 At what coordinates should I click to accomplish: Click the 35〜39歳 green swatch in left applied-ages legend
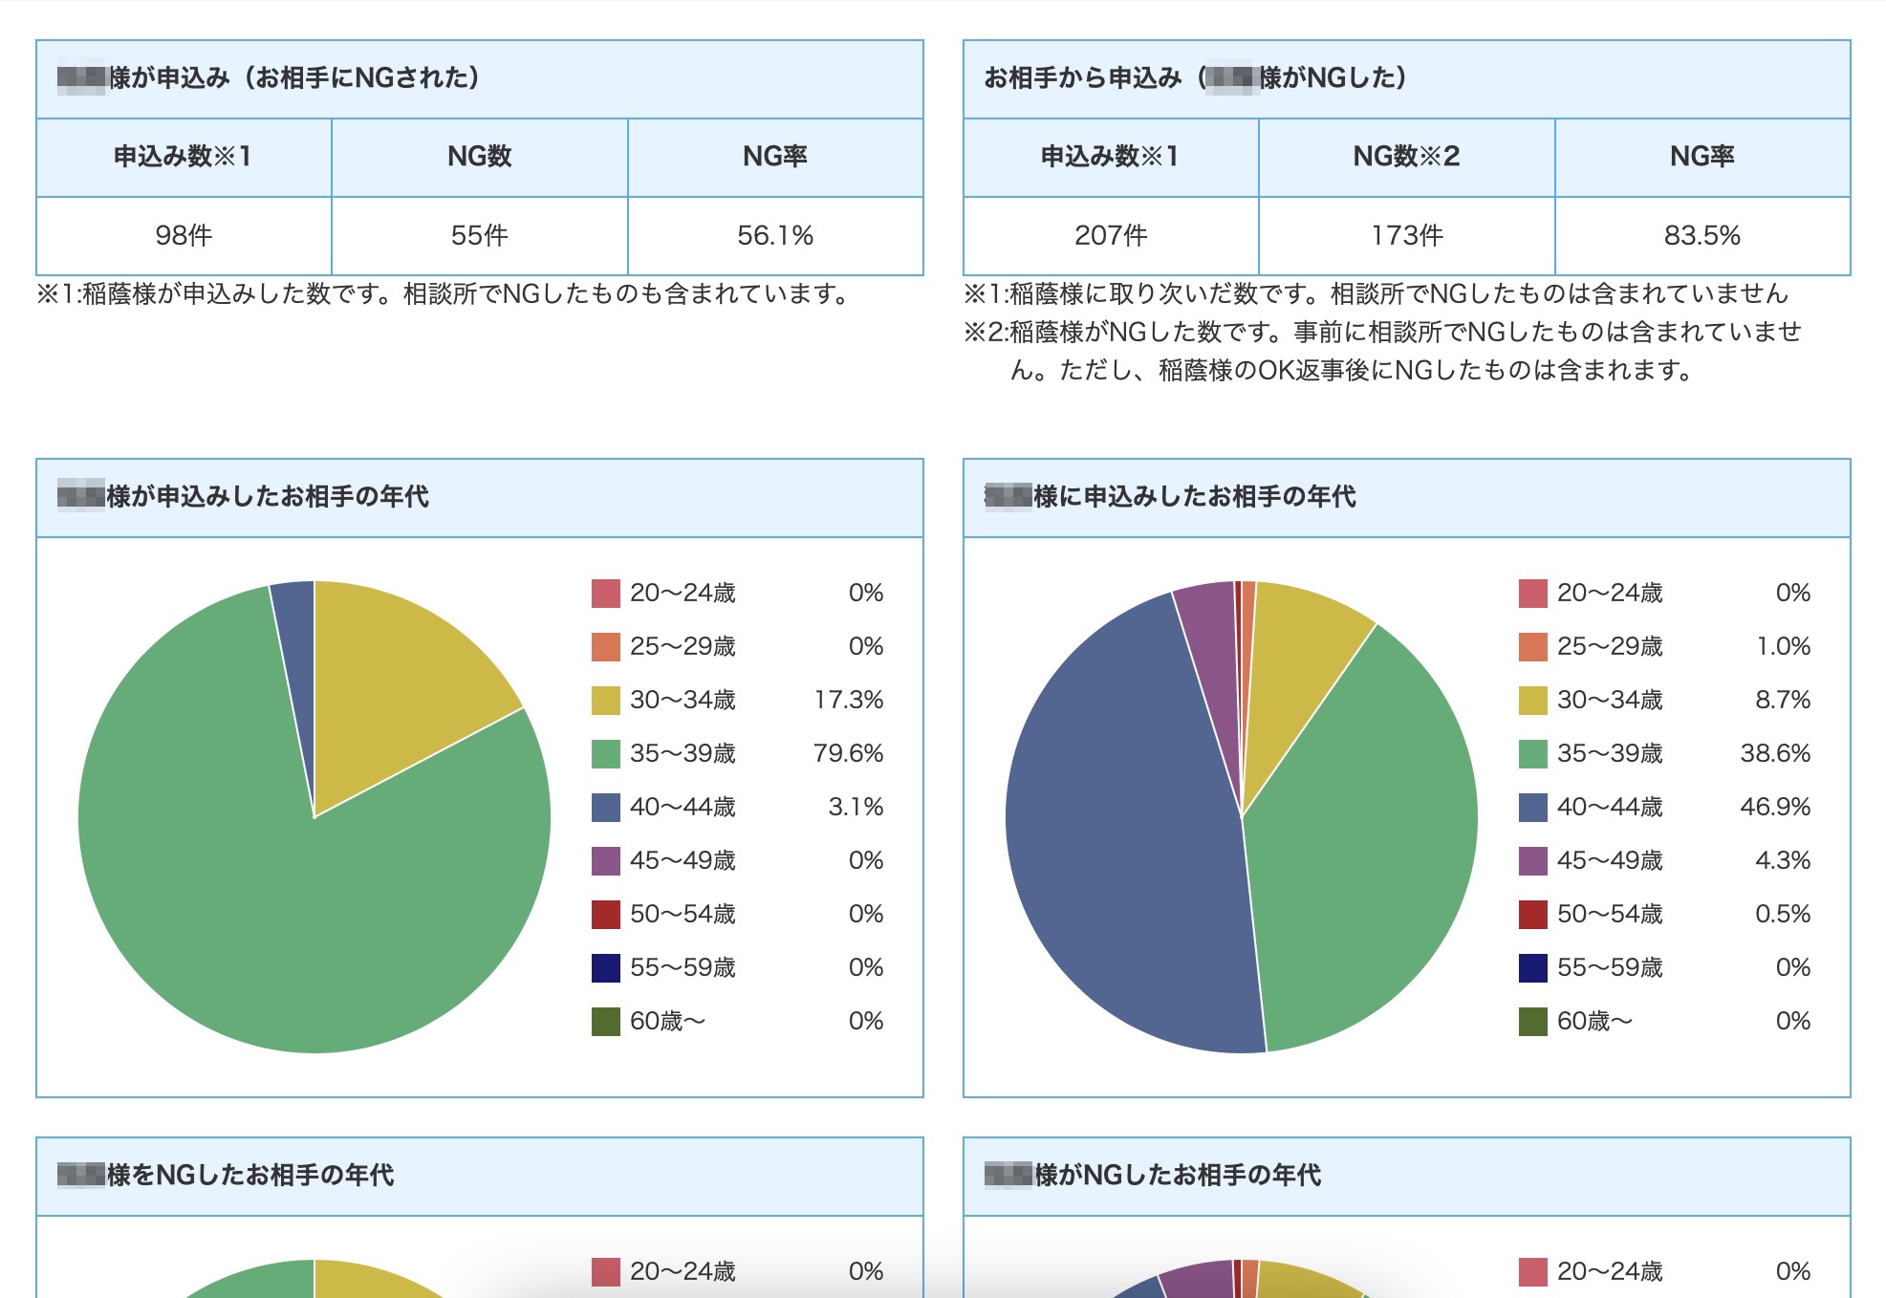coord(606,753)
